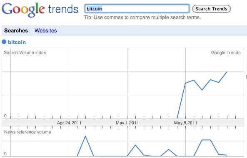Click the Google Trends watermark in chart
This screenshot has height=158, width=247.
coord(226,52)
